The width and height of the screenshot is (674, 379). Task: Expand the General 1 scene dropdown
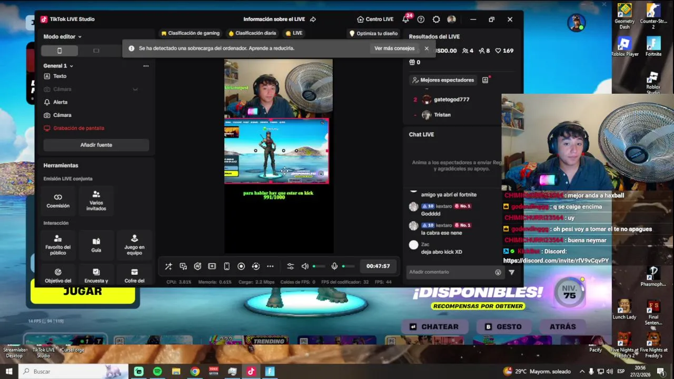click(x=58, y=66)
